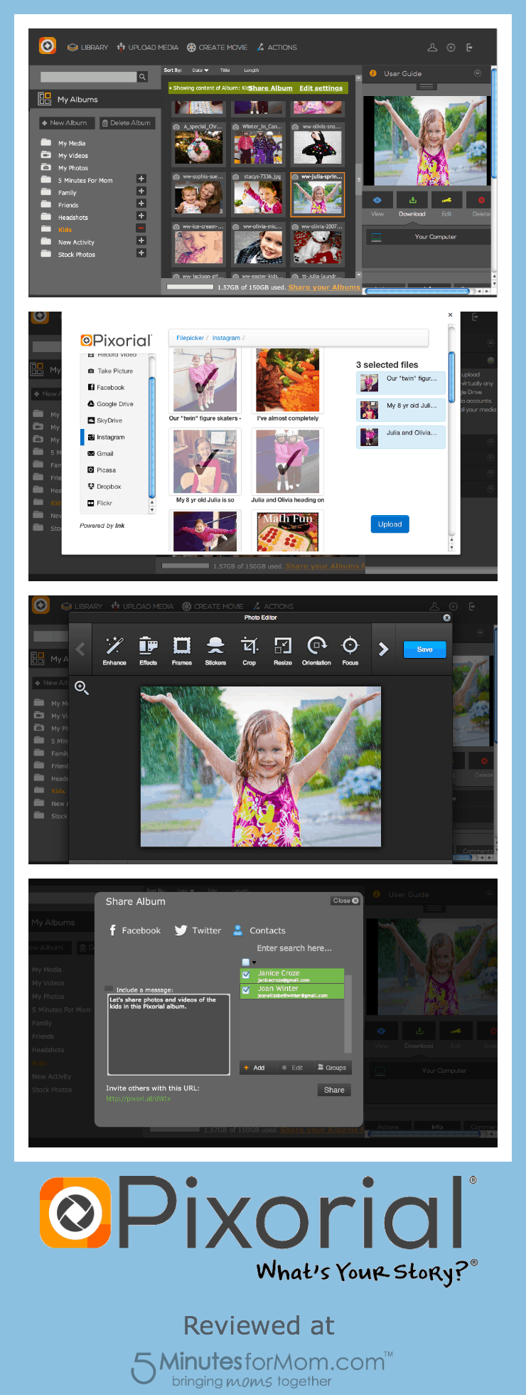
Task: Click the Filepicker source list scrollbar
Action: point(151,437)
